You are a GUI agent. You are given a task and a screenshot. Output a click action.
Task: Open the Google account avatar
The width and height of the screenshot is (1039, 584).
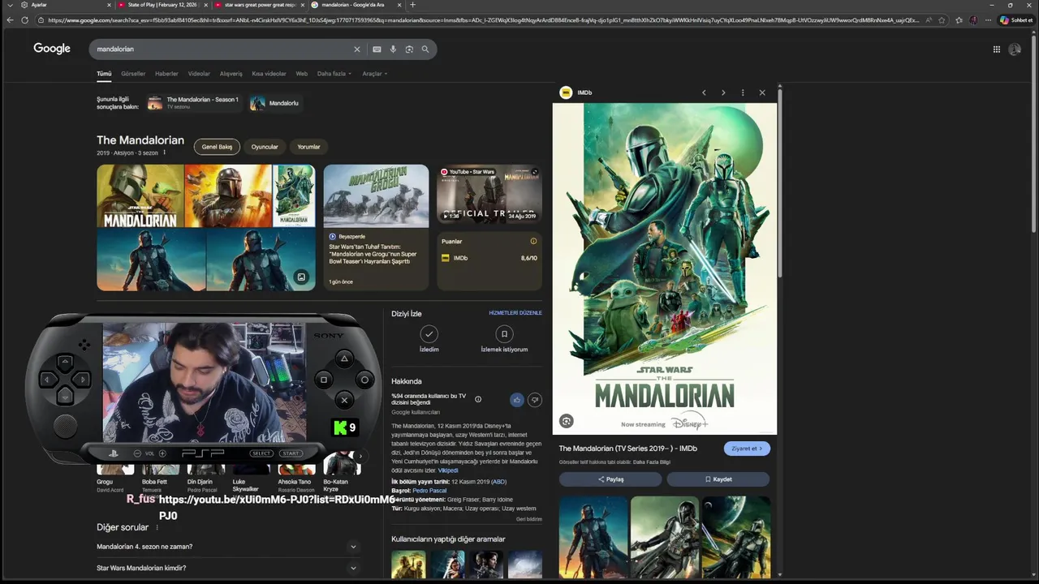click(x=1015, y=49)
